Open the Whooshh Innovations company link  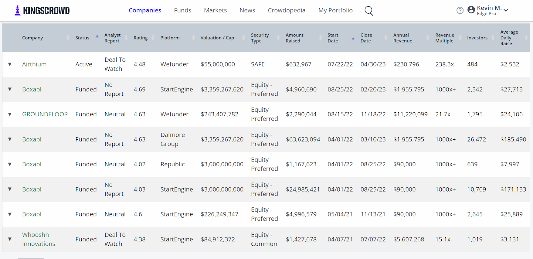coord(39,239)
